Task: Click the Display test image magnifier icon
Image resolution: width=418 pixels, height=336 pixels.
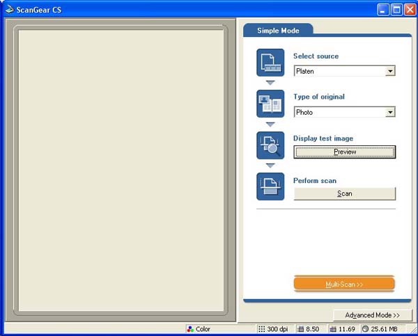Action: 270,145
